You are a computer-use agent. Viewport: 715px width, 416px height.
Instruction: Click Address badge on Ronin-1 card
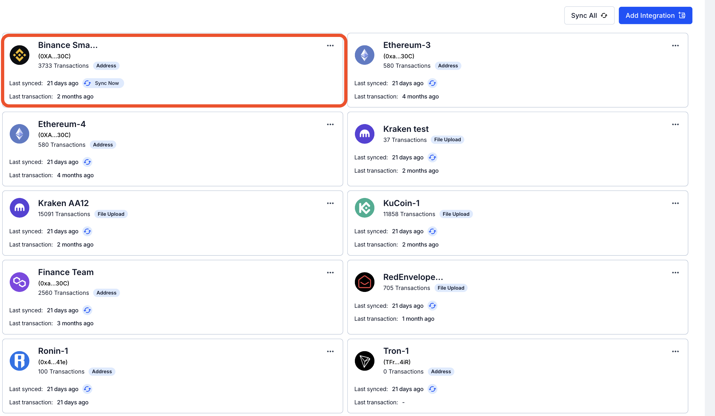[102, 372]
